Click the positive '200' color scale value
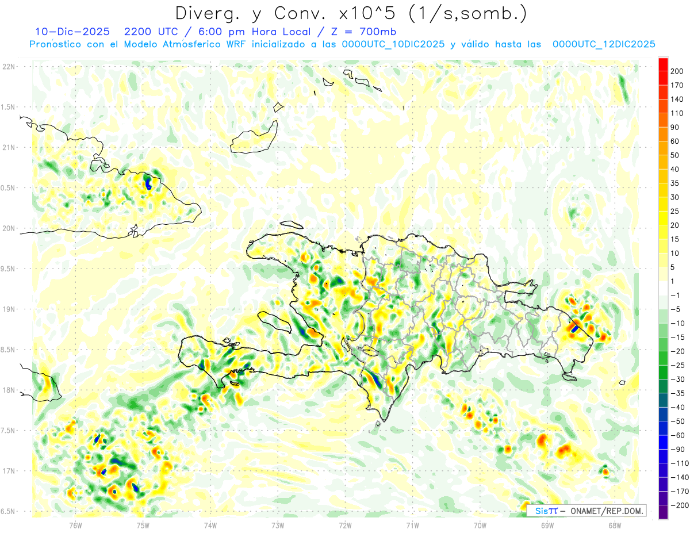Screen dimensions: 690x533 point(677,71)
